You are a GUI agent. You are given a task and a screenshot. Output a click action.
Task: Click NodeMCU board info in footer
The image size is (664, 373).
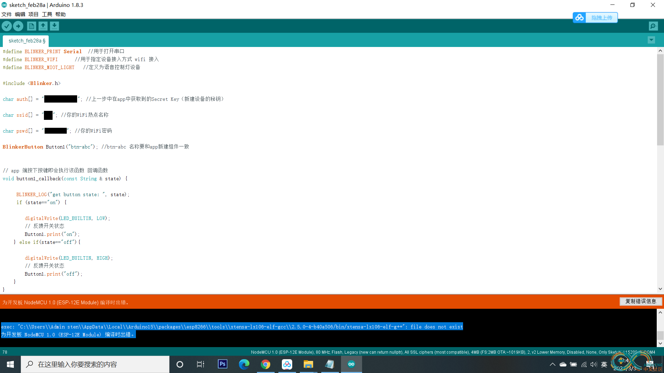click(x=453, y=352)
